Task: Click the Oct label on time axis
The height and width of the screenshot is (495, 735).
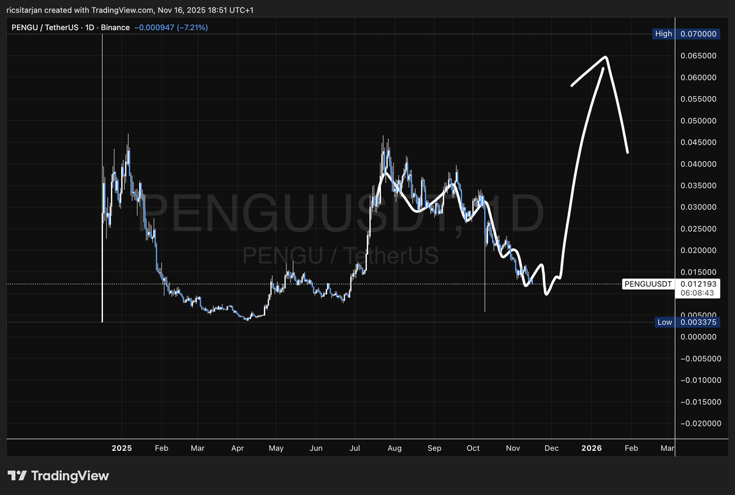Action: click(x=473, y=448)
